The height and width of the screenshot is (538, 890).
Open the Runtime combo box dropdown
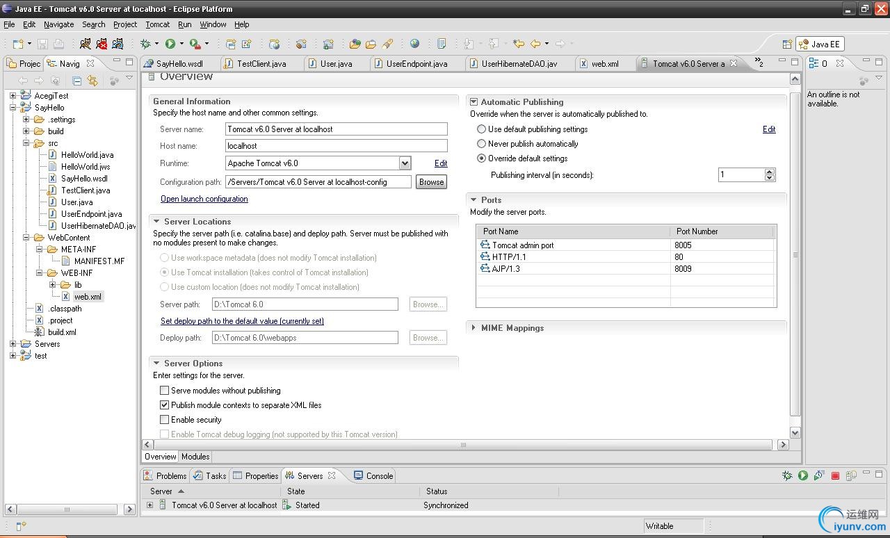[x=405, y=163]
